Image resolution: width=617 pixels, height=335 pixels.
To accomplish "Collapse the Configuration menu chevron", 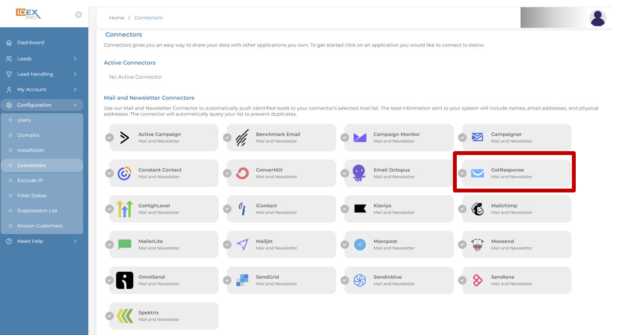I will click(x=75, y=105).
